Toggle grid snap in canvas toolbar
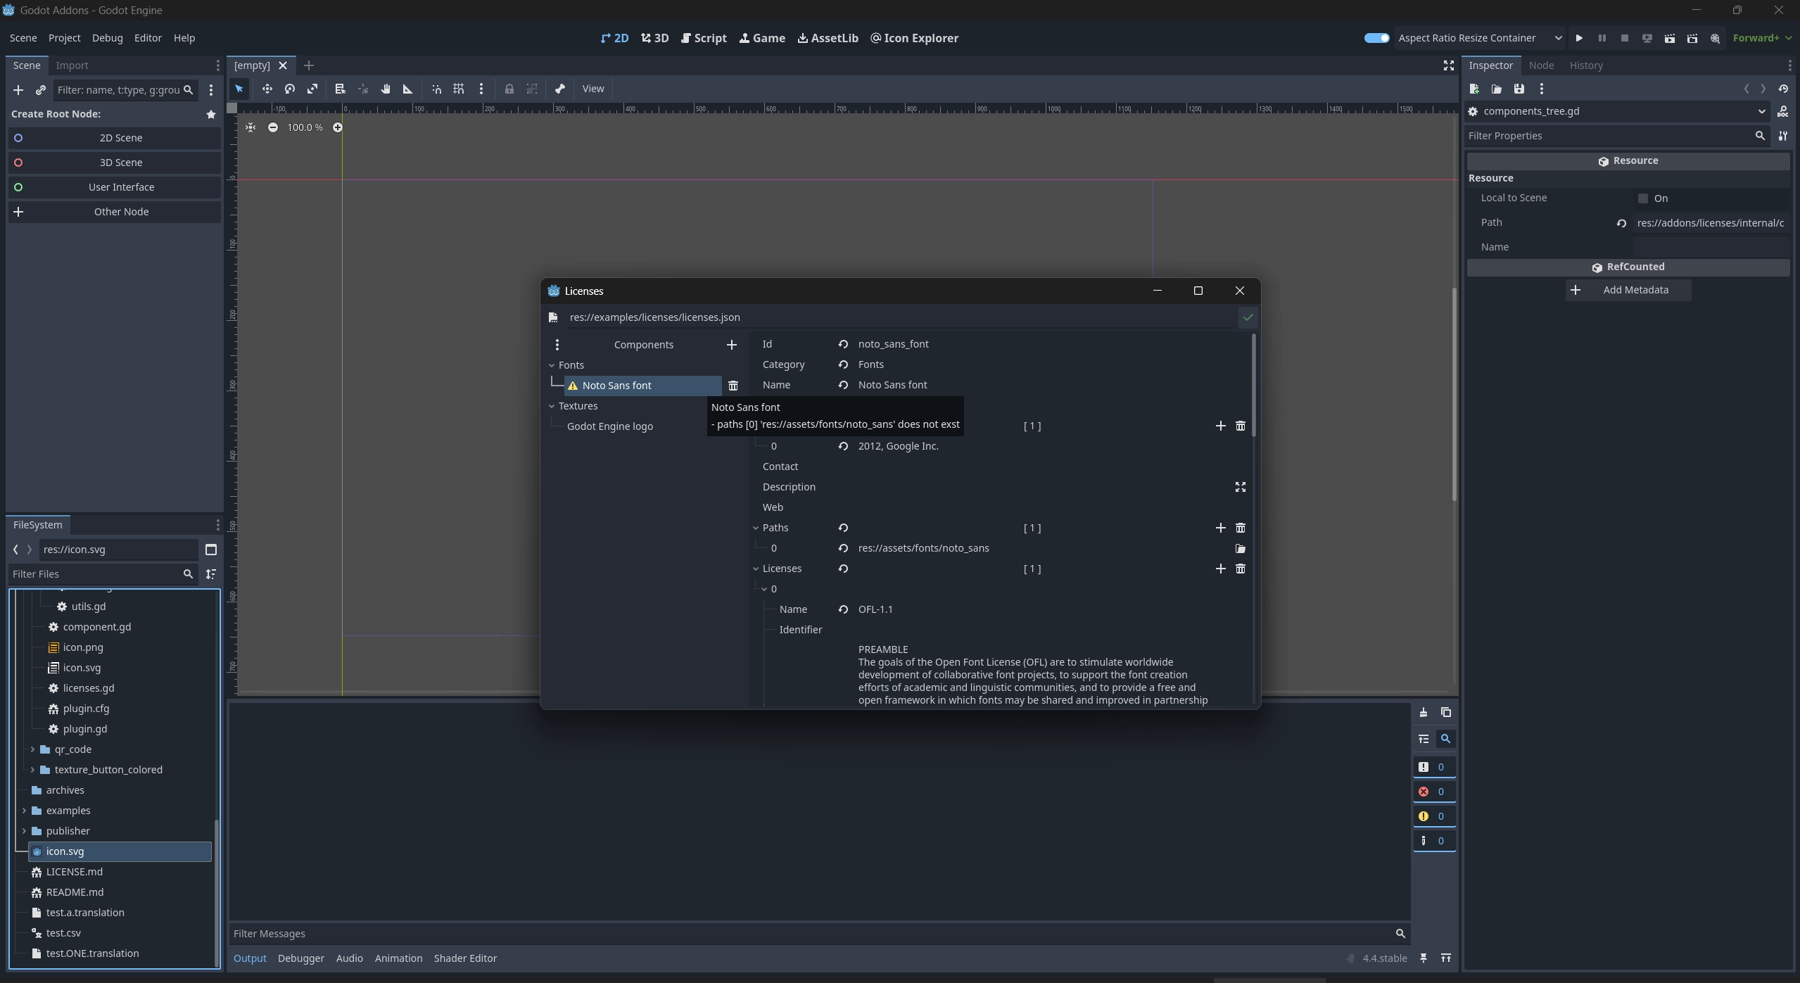This screenshot has width=1800, height=983. [459, 89]
